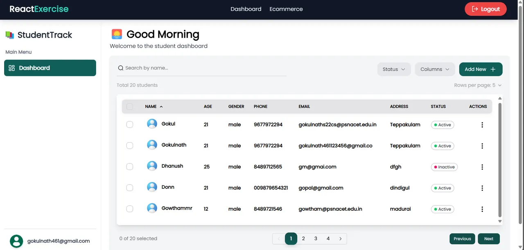Click the Active status badge for Donn
The height and width of the screenshot is (250, 524).
443,188
